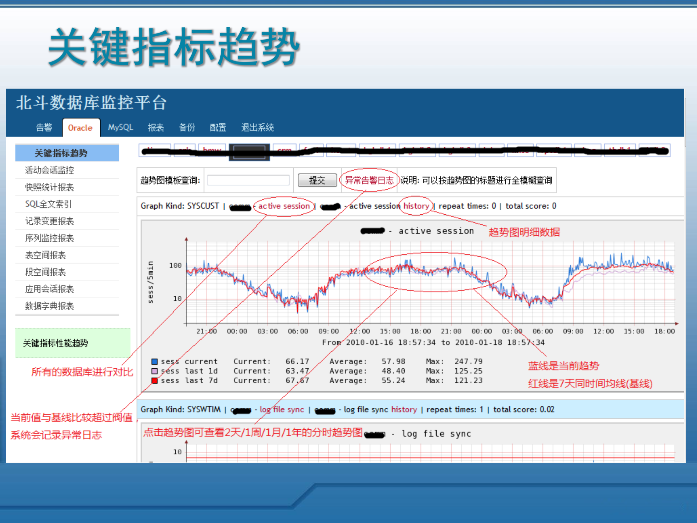
Task: Open the 记录变更报表 report
Action: pyautogui.click(x=50, y=221)
